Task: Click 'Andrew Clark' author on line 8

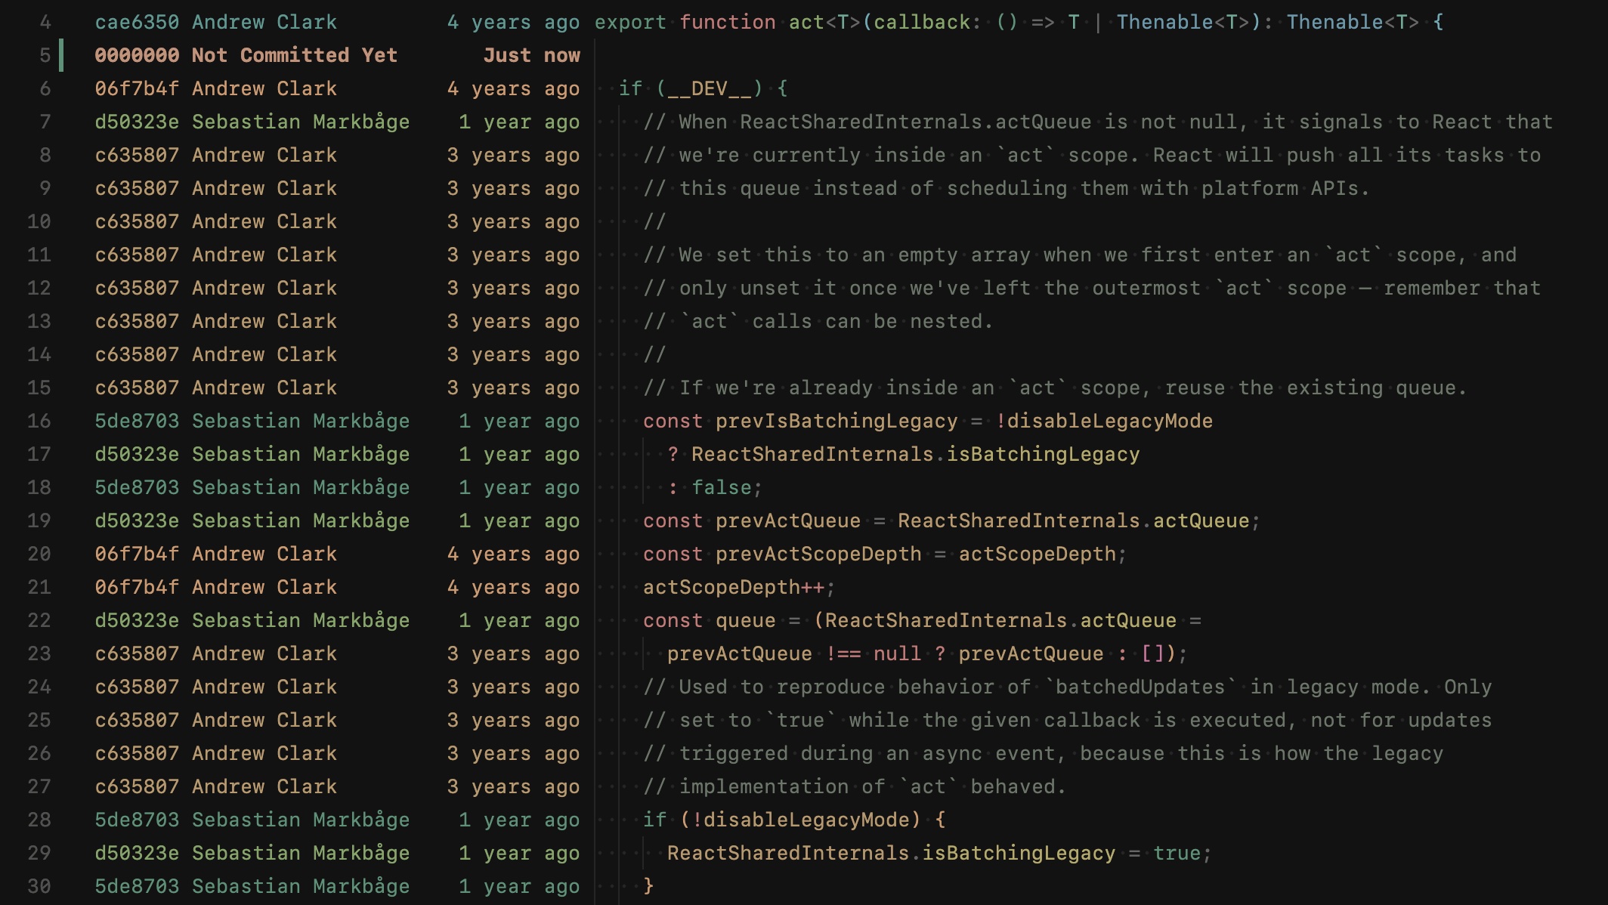Action: coord(264,155)
